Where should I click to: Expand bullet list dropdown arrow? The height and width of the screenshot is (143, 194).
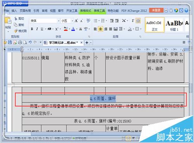pos(99,21)
